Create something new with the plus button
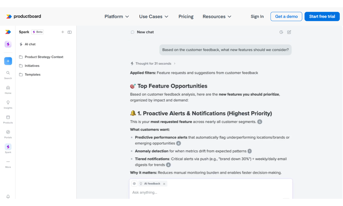The height and width of the screenshot is (206, 343). coord(8,61)
